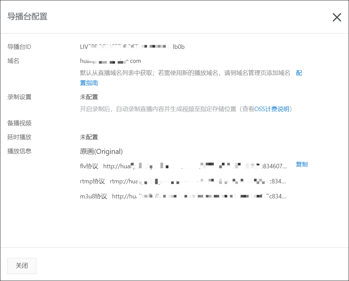Click the 域名 value ending in com
This screenshot has width=349, height=281.
pyautogui.click(x=111, y=61)
